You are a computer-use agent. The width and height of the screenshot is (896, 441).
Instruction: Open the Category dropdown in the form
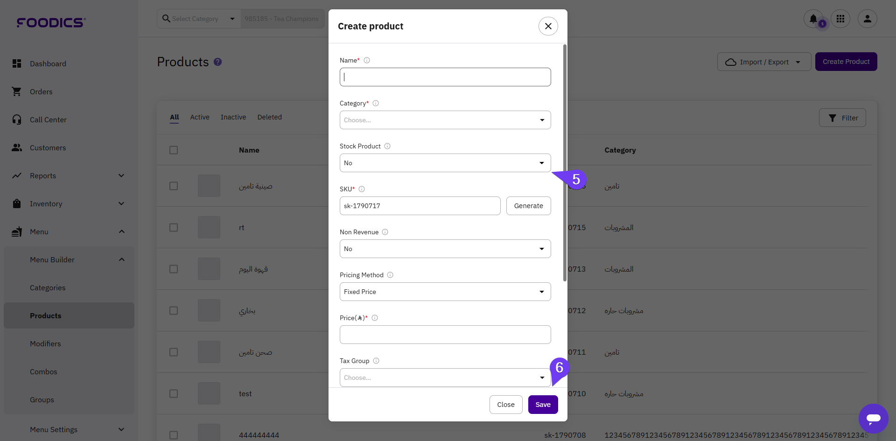(445, 120)
